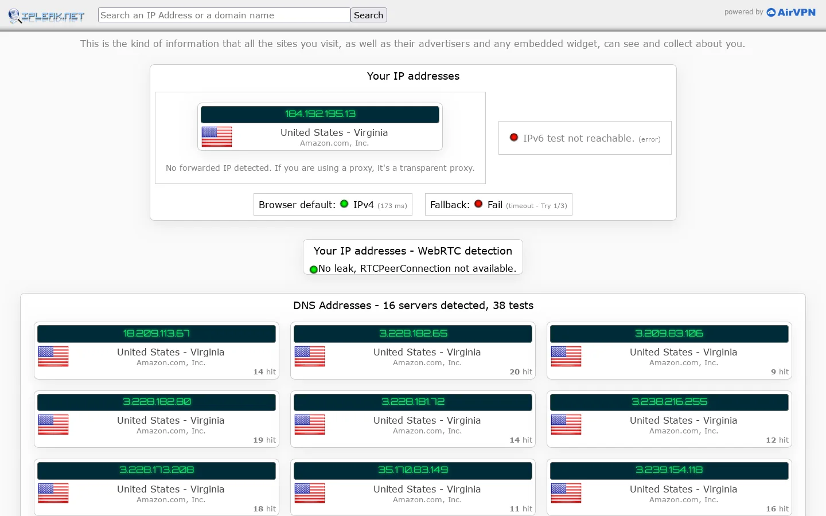Click the 'DNS Addresses - 16 servers detected' heading
This screenshot has height=516, width=826.
tap(413, 306)
